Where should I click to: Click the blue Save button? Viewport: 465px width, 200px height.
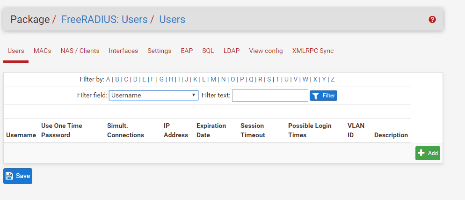tap(18, 176)
